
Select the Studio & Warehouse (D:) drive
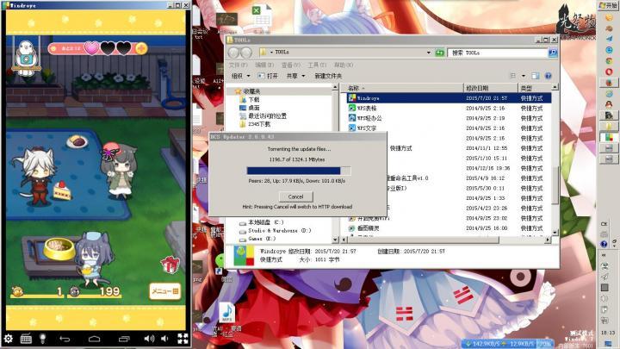(x=272, y=230)
